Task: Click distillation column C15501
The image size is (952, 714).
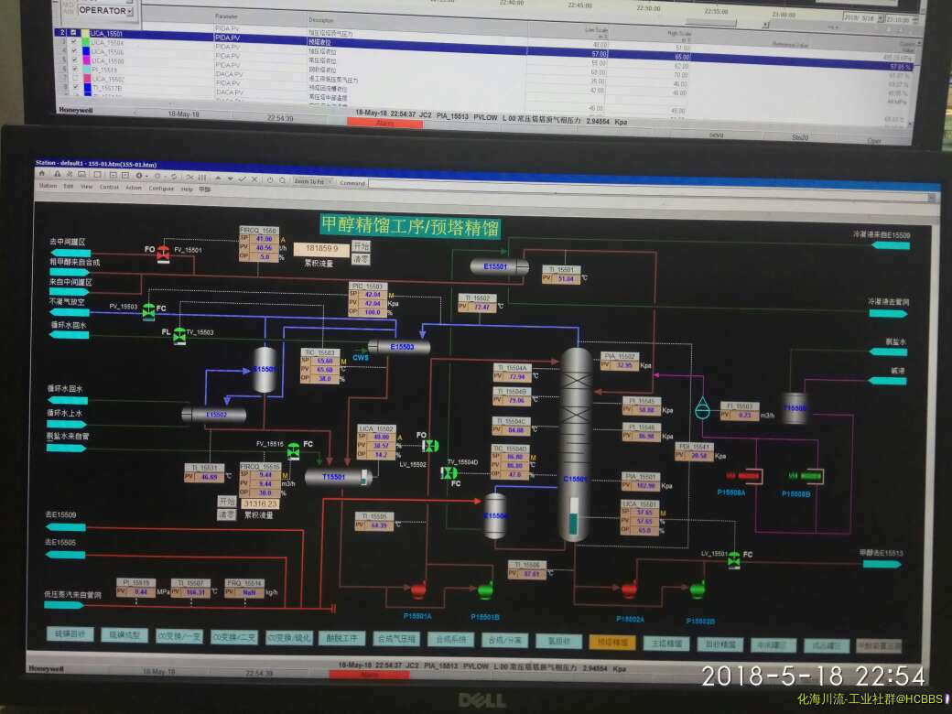Action: [575, 445]
